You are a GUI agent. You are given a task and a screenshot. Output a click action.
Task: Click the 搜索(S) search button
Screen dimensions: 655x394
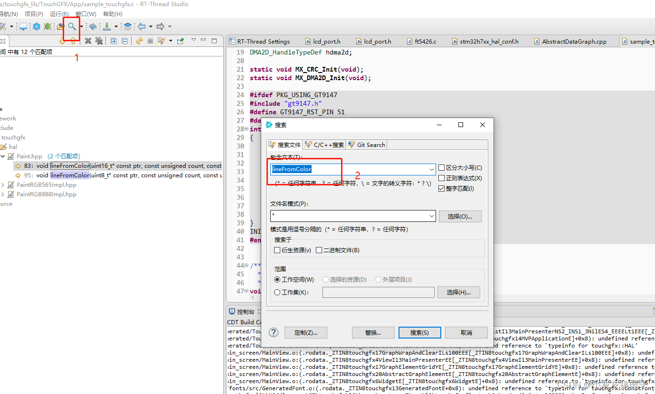click(x=419, y=332)
